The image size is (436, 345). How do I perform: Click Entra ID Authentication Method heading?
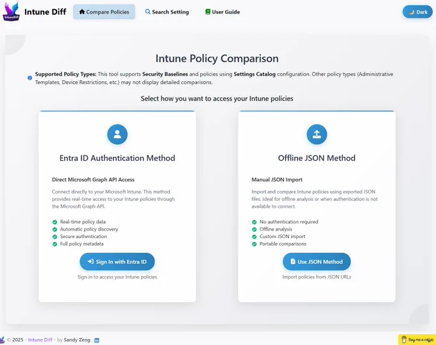117,158
